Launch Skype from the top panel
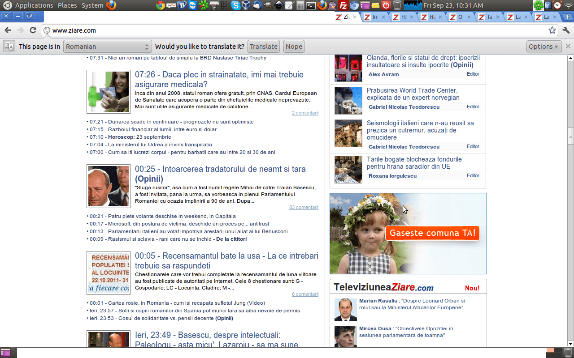Viewport: 574px width, 358px height. point(235,5)
